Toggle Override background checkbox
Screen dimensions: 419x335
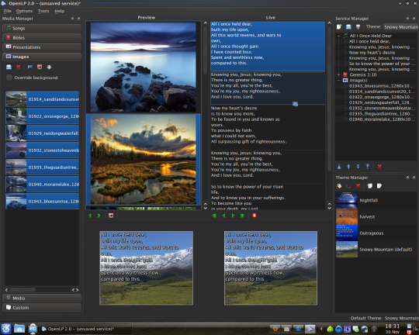pos(9,78)
